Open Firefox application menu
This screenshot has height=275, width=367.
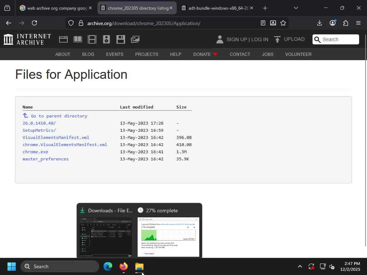coord(358,23)
